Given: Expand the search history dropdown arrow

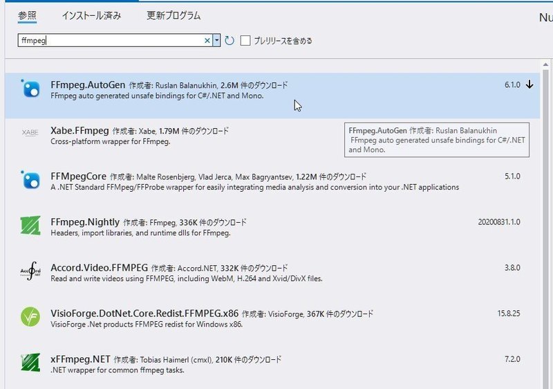Looking at the screenshot, I should (216, 40).
